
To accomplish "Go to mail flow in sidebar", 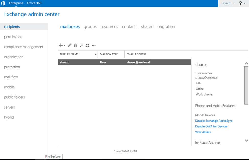I will tap(11, 77).
